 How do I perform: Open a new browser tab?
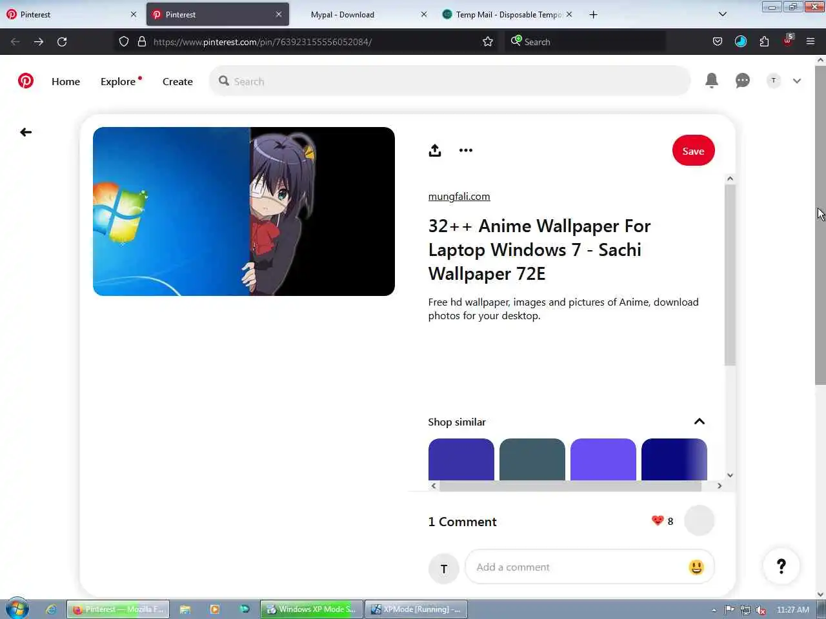tap(593, 14)
